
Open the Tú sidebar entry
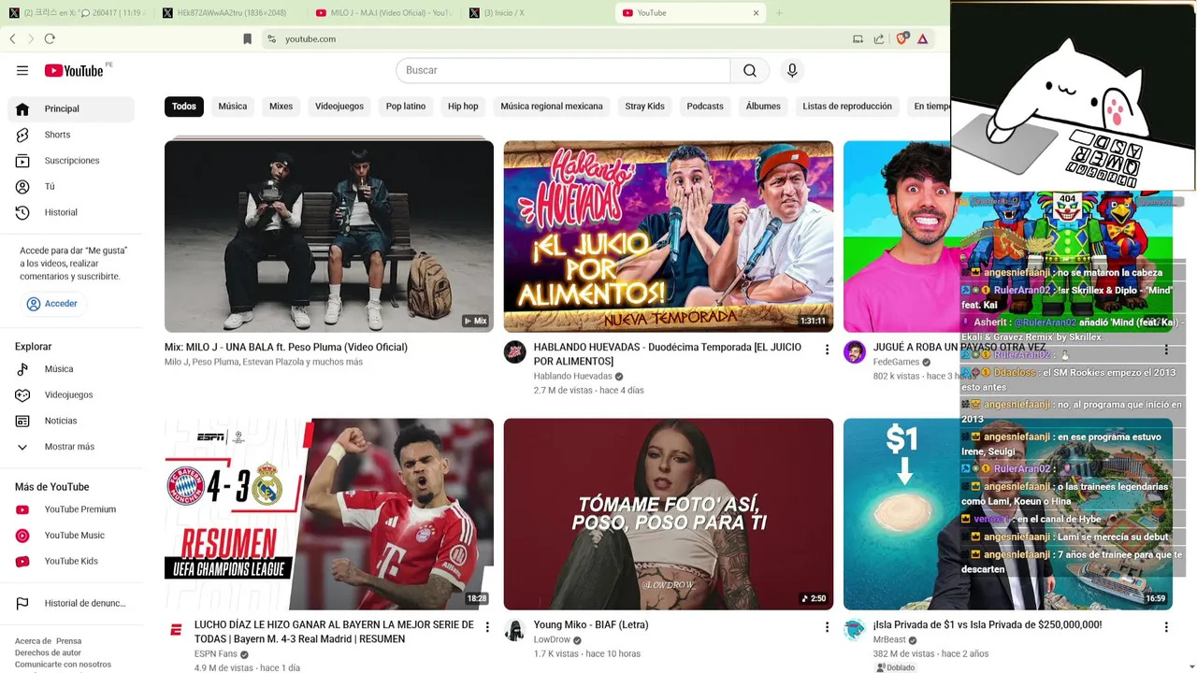pyautogui.click(x=71, y=187)
